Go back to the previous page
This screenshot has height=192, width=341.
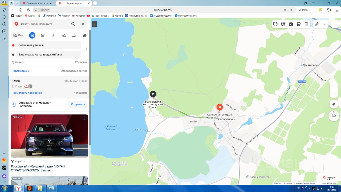click(13, 10)
